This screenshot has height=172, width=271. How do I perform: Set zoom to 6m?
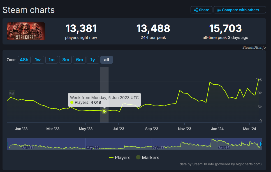click(x=79, y=60)
